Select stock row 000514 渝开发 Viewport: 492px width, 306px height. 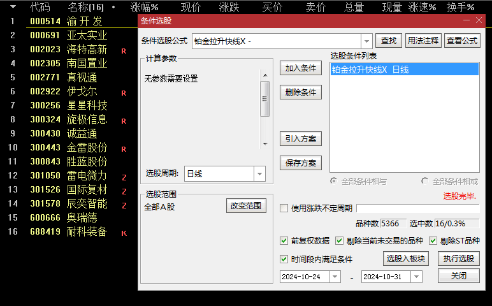[69, 21]
